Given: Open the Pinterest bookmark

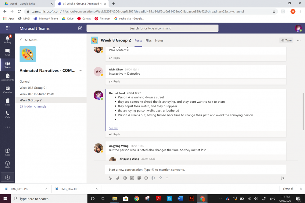Looking at the screenshot, I should tap(102, 19).
